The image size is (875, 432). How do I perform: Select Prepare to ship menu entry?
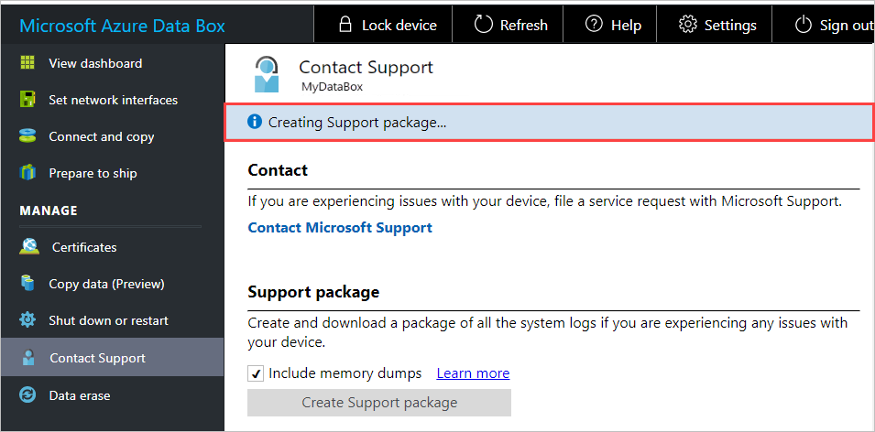[93, 173]
